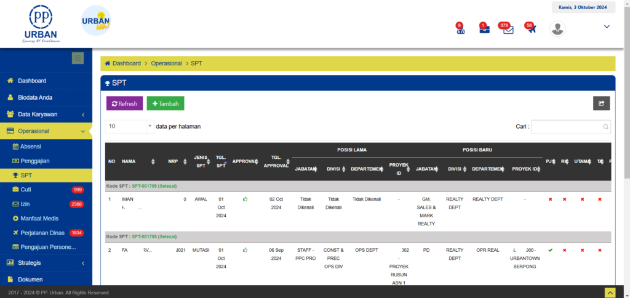Viewport: 630px width, 298px height.
Task: Open the briefcase notifications icon
Action: (x=484, y=30)
